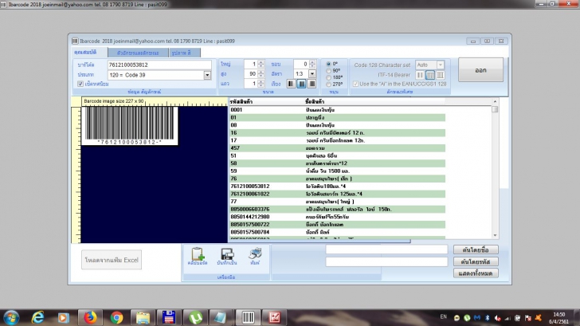Toggle the checksum checkbox (เช็คเซส)
Screen dimensions: 580x326
(x=80, y=84)
